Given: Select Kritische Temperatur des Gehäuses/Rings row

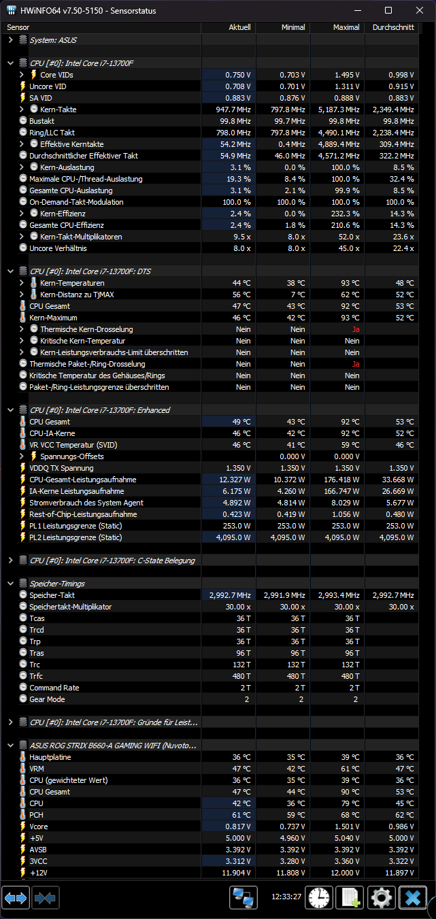Looking at the screenshot, I should [210, 375].
